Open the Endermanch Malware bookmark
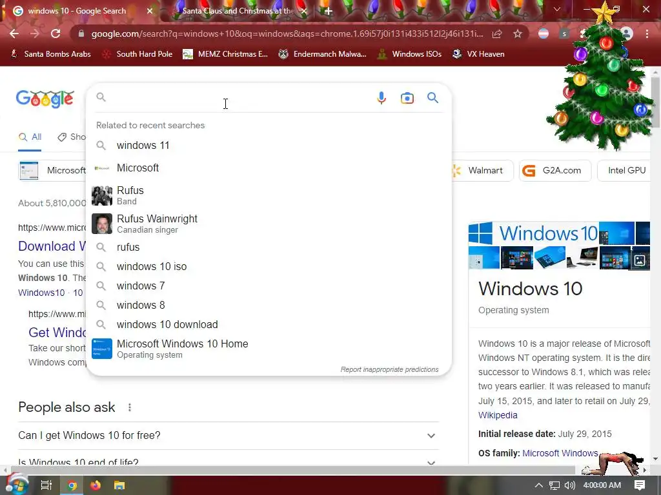Image resolution: width=661 pixels, height=495 pixels. tap(323, 54)
